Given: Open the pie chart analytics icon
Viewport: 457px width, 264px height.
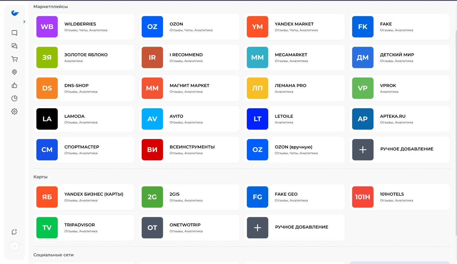Looking at the screenshot, I should pos(14,98).
